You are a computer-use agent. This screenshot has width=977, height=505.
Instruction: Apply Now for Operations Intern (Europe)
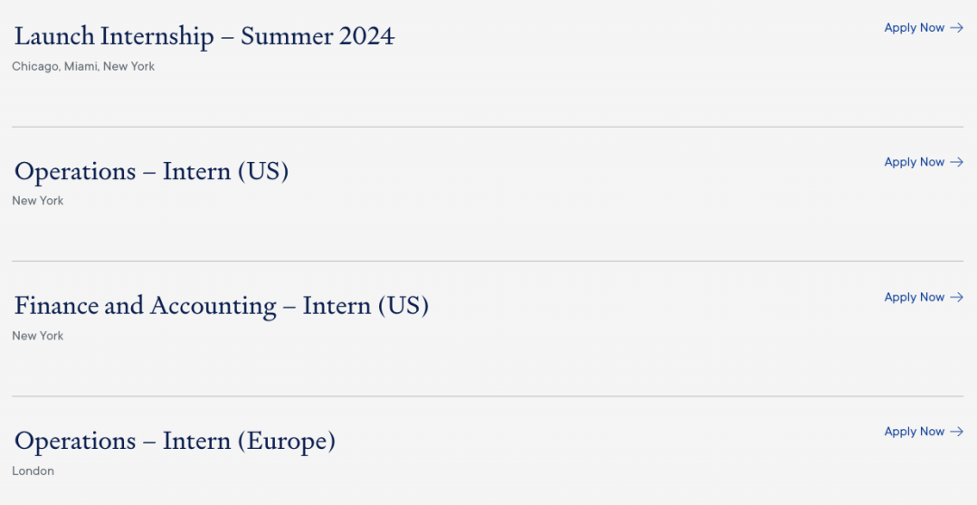(x=924, y=432)
